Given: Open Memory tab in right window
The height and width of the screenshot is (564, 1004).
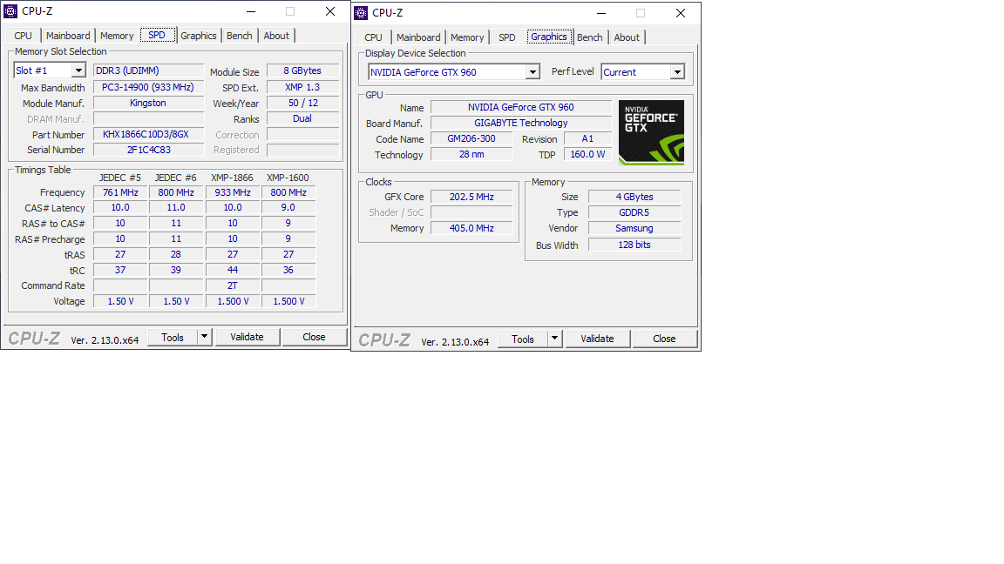Looking at the screenshot, I should pyautogui.click(x=467, y=37).
